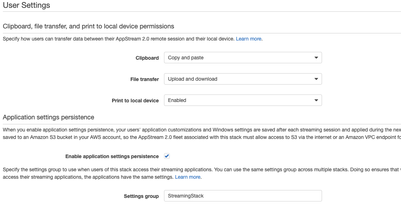The image size is (401, 205).
Task: Click the Clipboard field label
Action: click(147, 58)
